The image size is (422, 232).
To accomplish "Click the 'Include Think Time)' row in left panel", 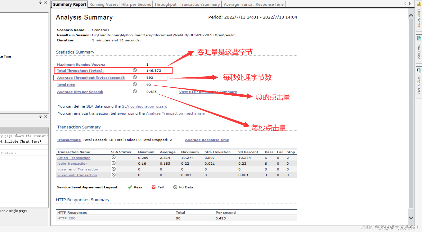I will (x=24, y=142).
